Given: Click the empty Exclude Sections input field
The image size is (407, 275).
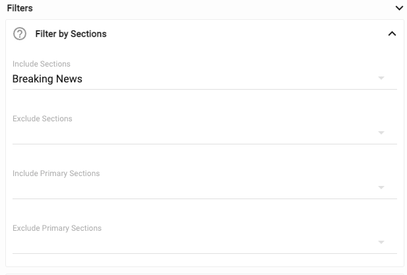Looking at the screenshot, I should click(x=191, y=133).
